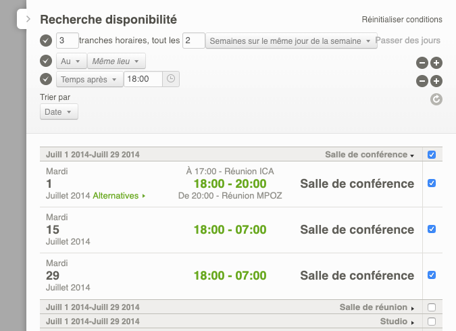Open the Semaines sur le même jour dropdown
Image resolution: width=456 pixels, height=331 pixels.
coord(290,41)
